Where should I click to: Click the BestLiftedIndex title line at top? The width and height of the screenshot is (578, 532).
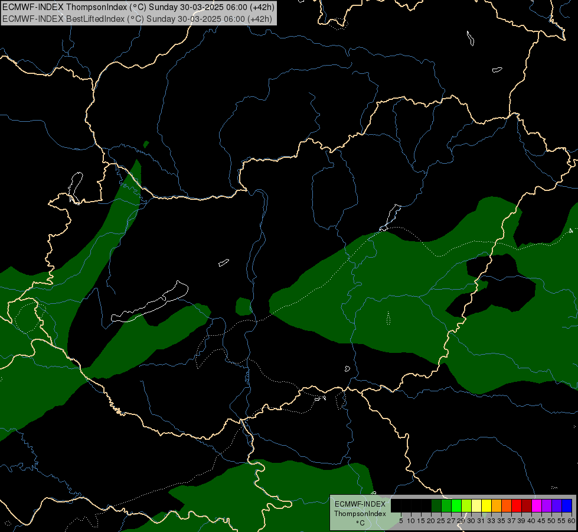click(x=137, y=19)
